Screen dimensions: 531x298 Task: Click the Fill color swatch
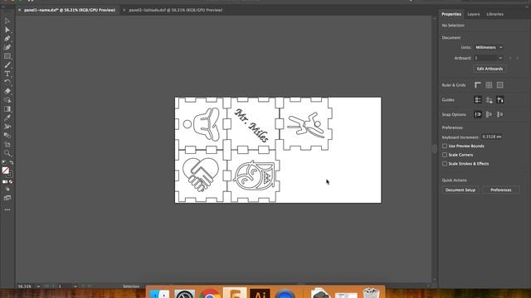pyautogui.click(x=6, y=171)
